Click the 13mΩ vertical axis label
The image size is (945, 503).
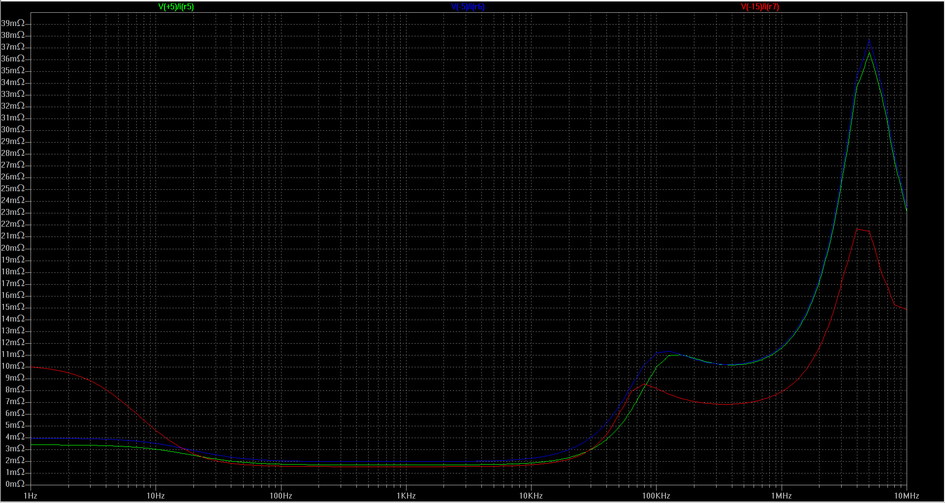pos(13,330)
